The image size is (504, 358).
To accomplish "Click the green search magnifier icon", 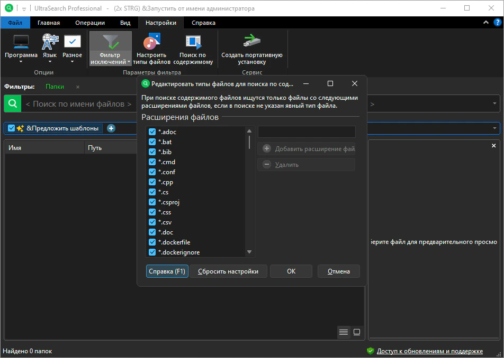I will pos(13,103).
